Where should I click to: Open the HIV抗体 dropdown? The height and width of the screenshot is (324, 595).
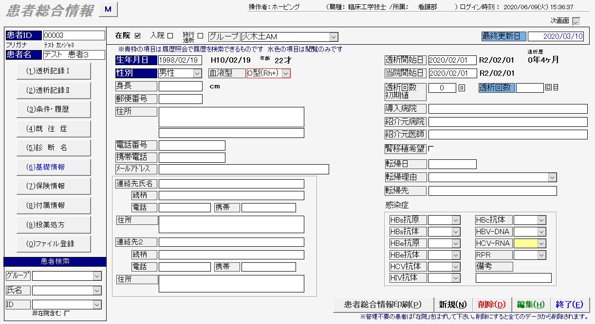(456, 278)
